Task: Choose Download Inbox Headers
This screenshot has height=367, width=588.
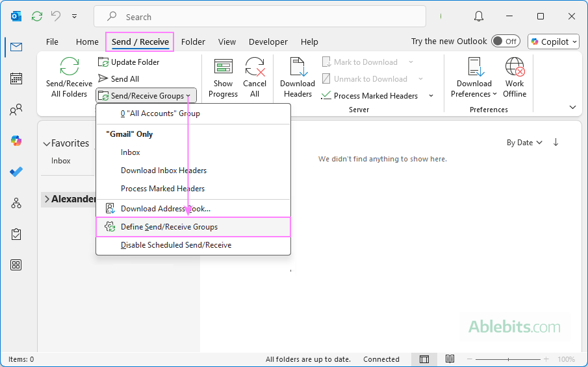Action: [193, 171]
